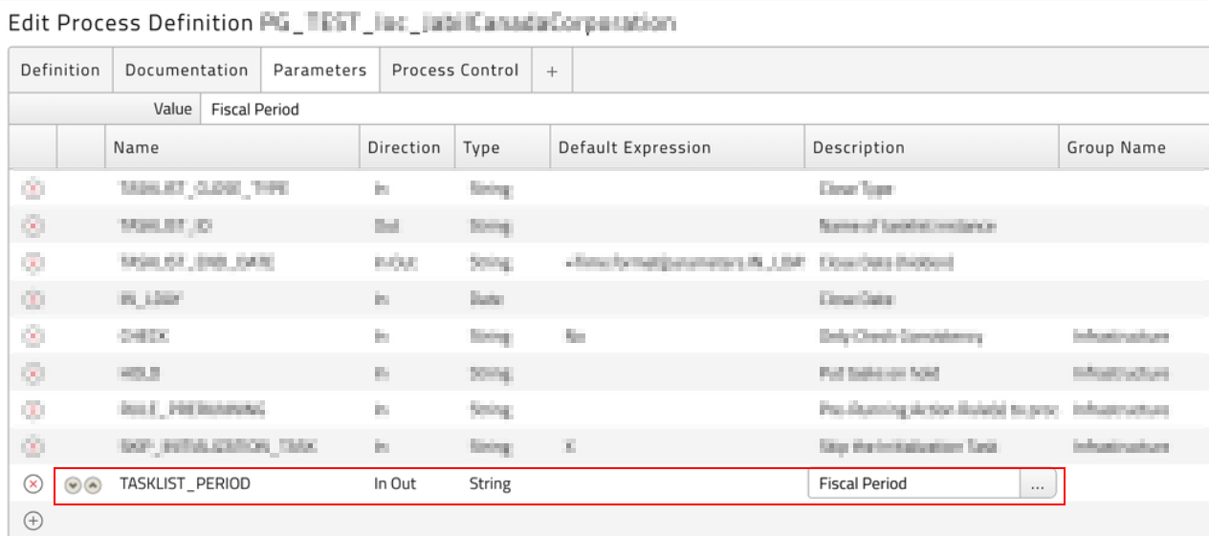Switch to Process Control tab
Viewport: 1209px width, 536px height.
455,71
